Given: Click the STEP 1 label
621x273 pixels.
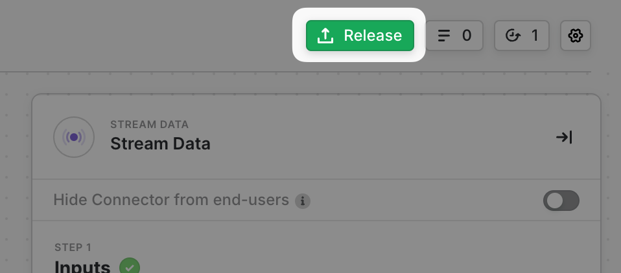Looking at the screenshot, I should (73, 248).
